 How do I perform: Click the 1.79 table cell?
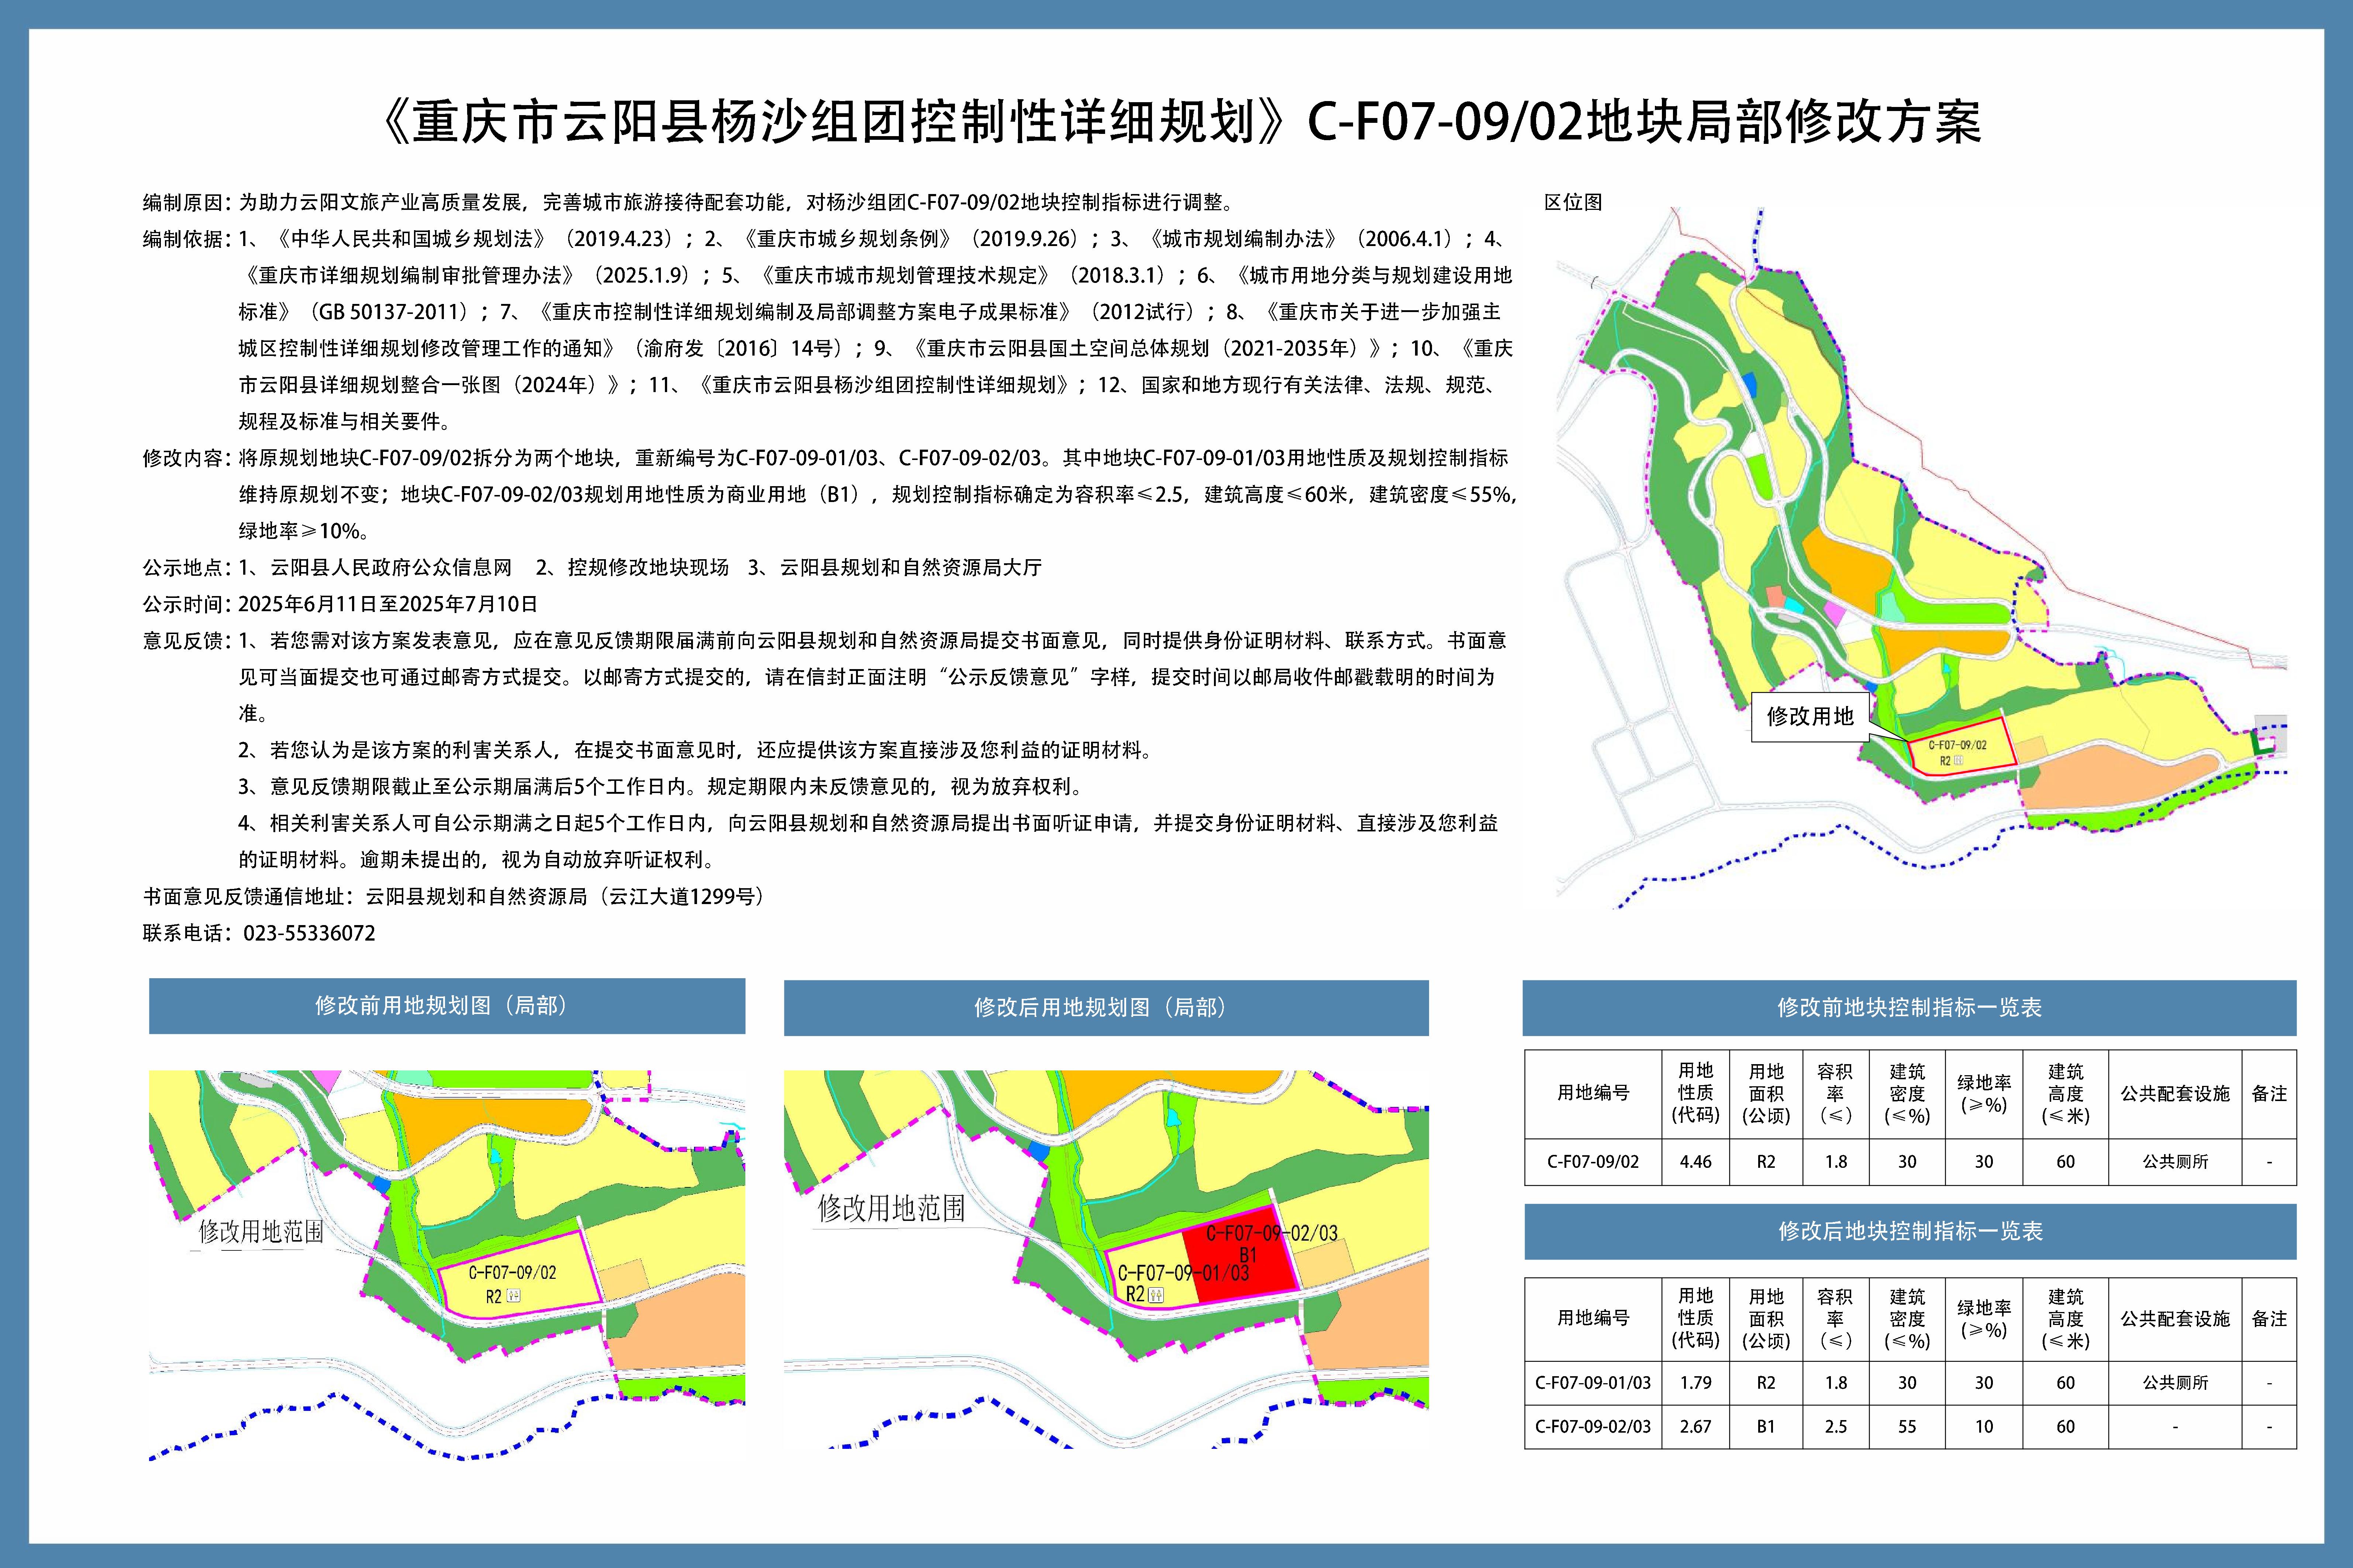1696,1383
